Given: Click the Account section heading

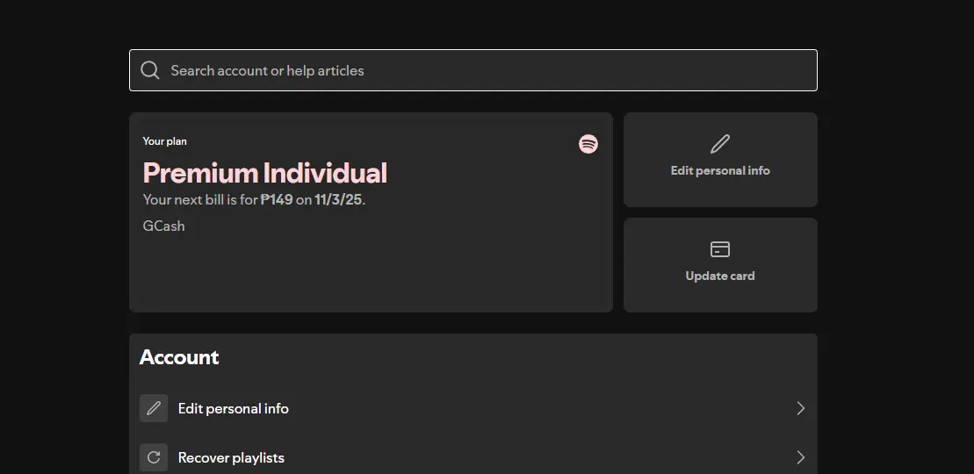Looking at the screenshot, I should (x=179, y=357).
